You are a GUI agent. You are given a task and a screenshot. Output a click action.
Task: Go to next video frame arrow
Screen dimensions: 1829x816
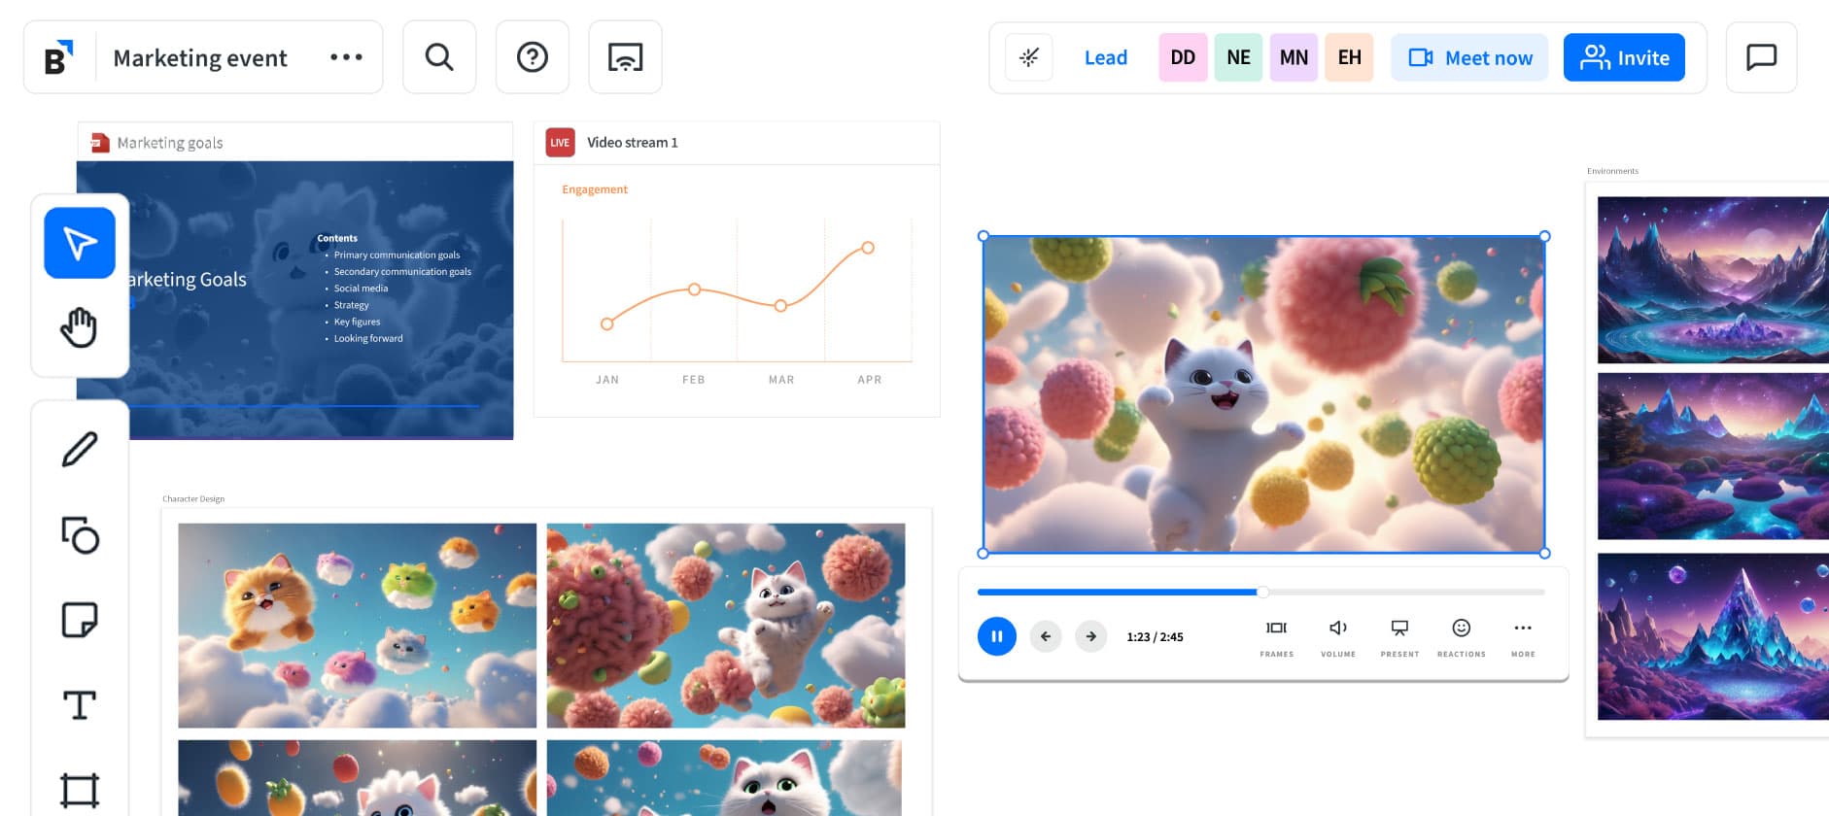[1091, 636]
